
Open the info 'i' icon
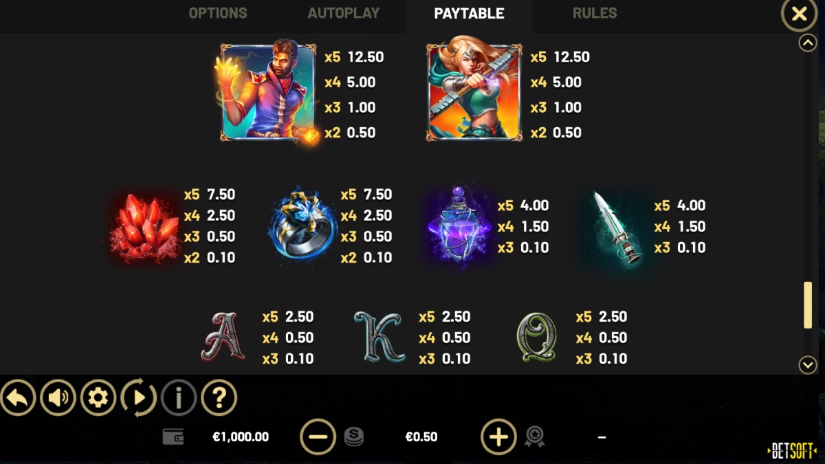179,398
